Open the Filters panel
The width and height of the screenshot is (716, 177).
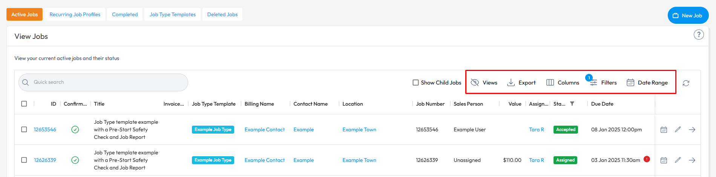[x=603, y=83]
